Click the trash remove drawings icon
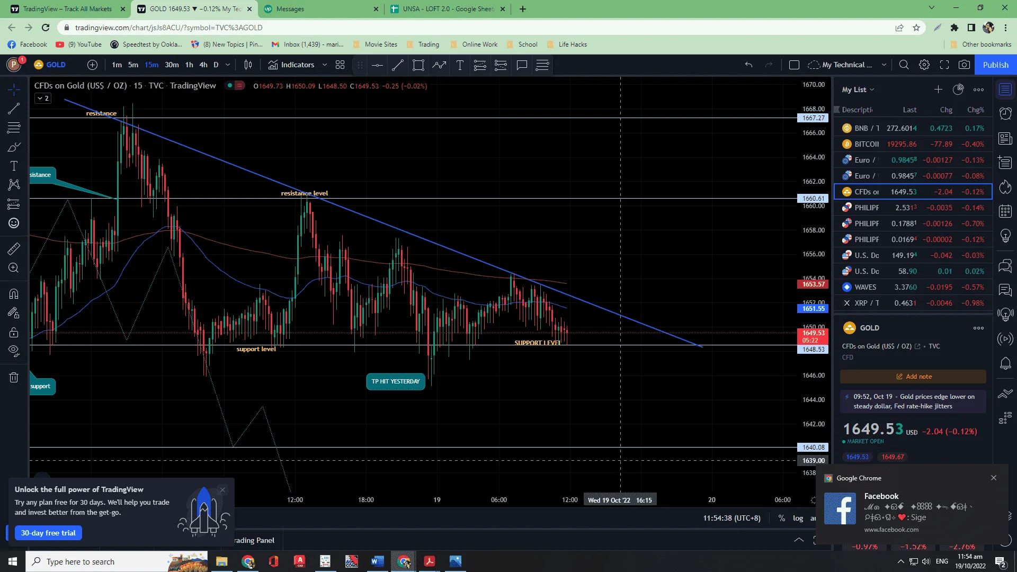Screen dimensions: 1017x572 pos(14,377)
